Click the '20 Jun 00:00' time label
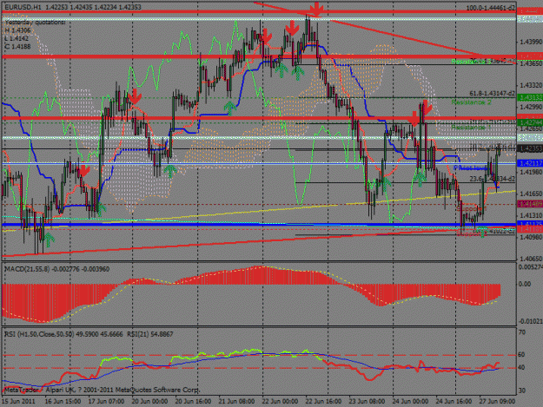The height and width of the screenshot is (407, 543). coord(149,401)
